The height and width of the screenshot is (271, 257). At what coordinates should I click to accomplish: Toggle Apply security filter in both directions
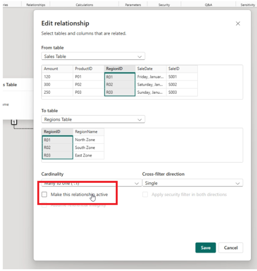pos(145,195)
